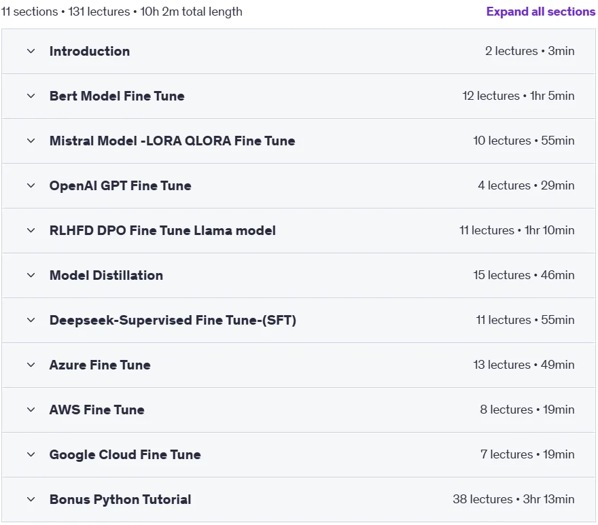Click the '38 lectures • 3hr 13min' text
598x525 pixels.
[x=513, y=499]
